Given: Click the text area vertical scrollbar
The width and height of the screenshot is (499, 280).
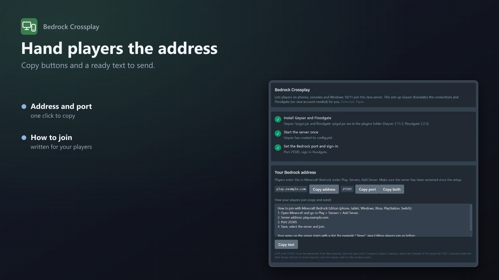Looking at the screenshot, I should click(x=470, y=218).
